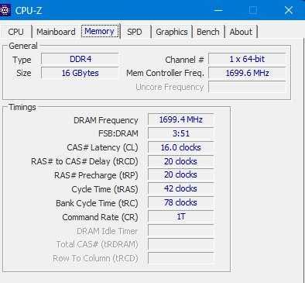
Task: Switch to the Graphics tab
Action: click(x=172, y=32)
